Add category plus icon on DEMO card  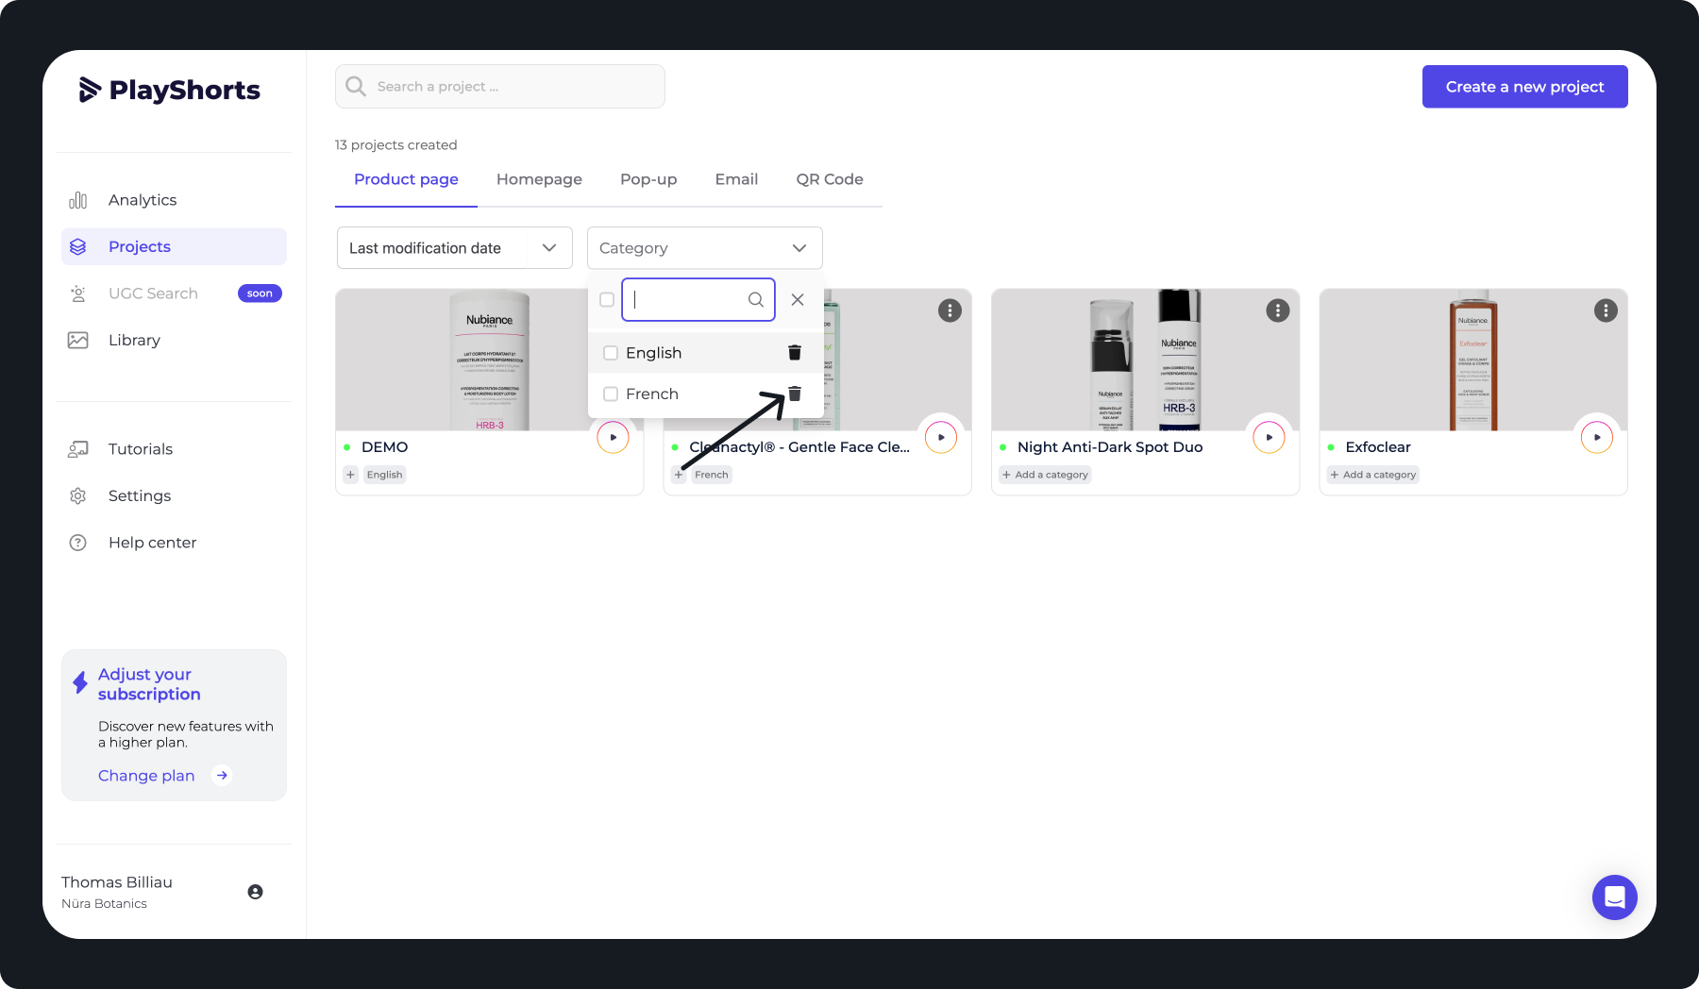[x=351, y=475]
